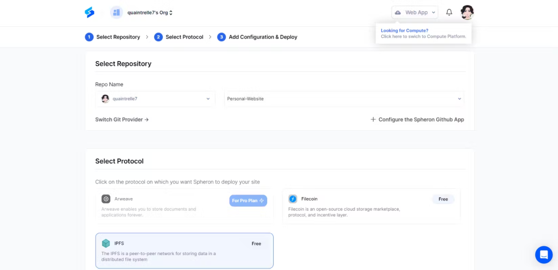Click Switch Git Provider link
Viewport: 558px width, 270px height.
tap(122, 119)
